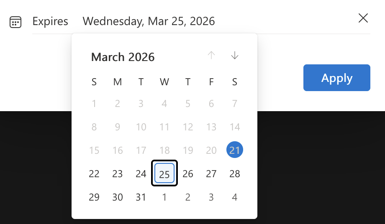Choose March 24 in the calendar
The height and width of the screenshot is (224, 385).
tap(141, 173)
